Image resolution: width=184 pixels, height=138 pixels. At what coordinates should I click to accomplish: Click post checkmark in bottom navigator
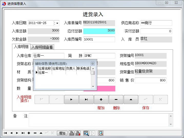[47, 133]
